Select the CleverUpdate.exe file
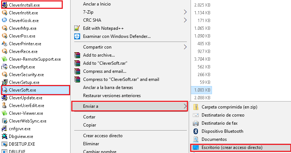The width and height of the screenshot is (291, 153). coord(25,97)
